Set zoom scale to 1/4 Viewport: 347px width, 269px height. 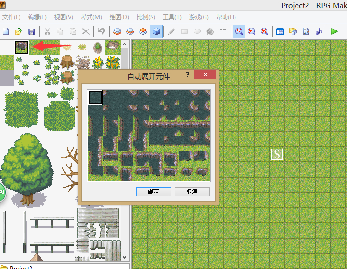265,31
